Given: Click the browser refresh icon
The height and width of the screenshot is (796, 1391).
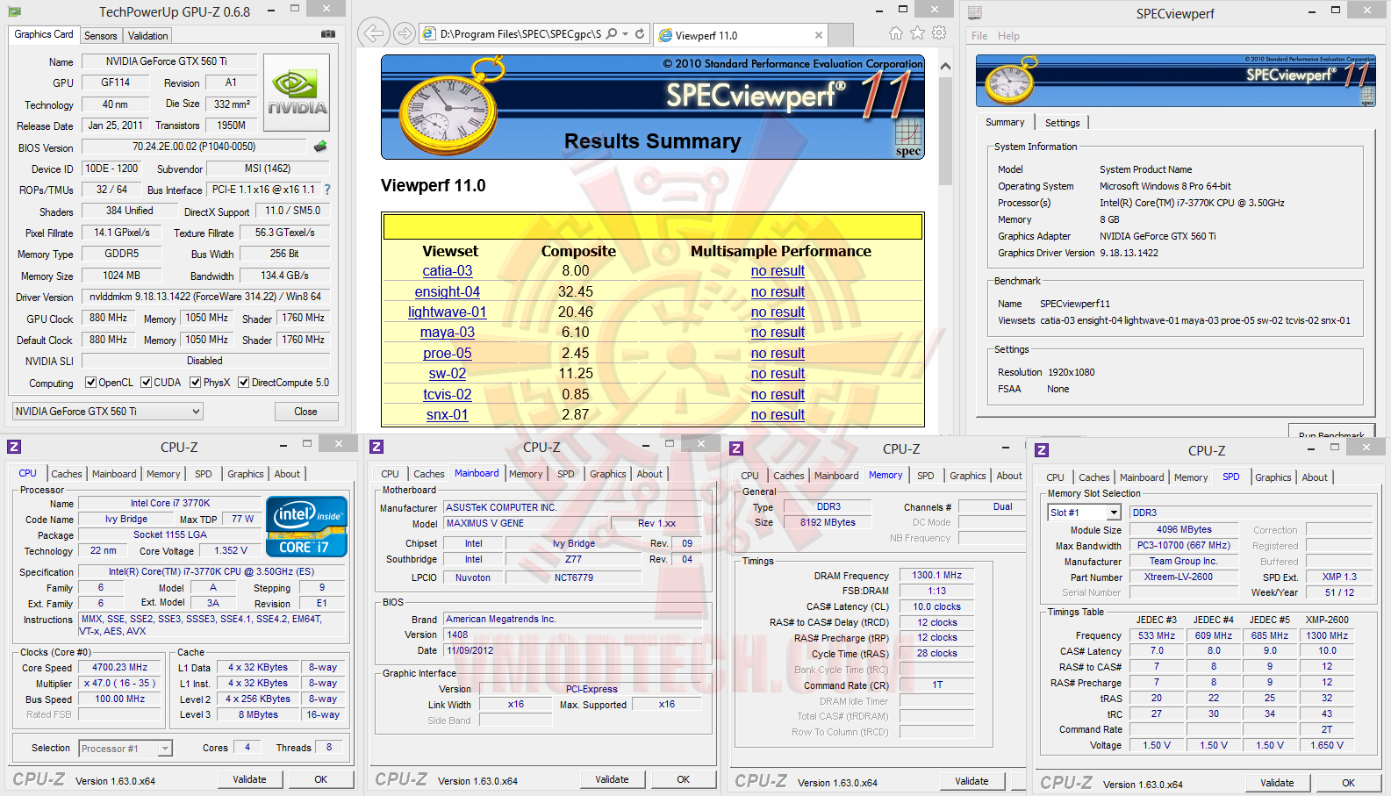Looking at the screenshot, I should [640, 34].
